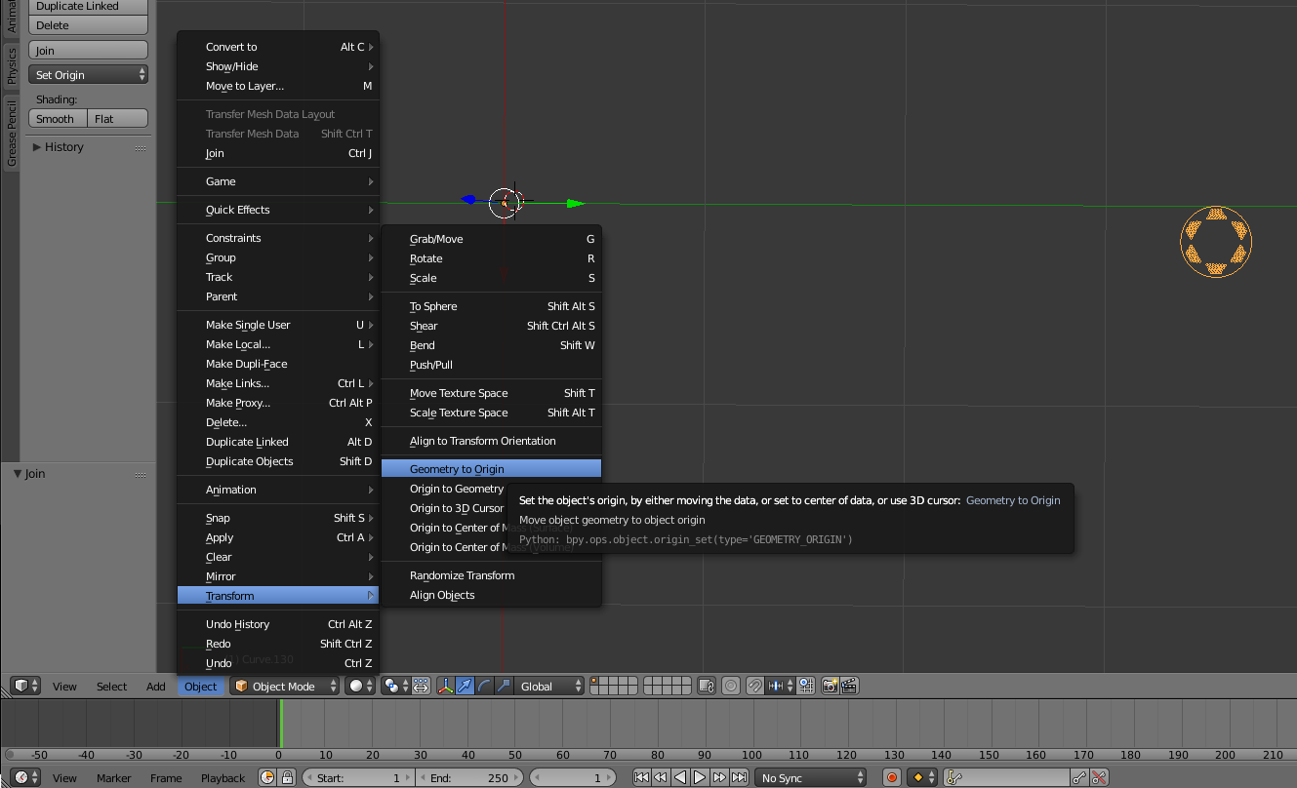Open the Convert to submenu
The height and width of the screenshot is (788, 1297).
tap(278, 47)
